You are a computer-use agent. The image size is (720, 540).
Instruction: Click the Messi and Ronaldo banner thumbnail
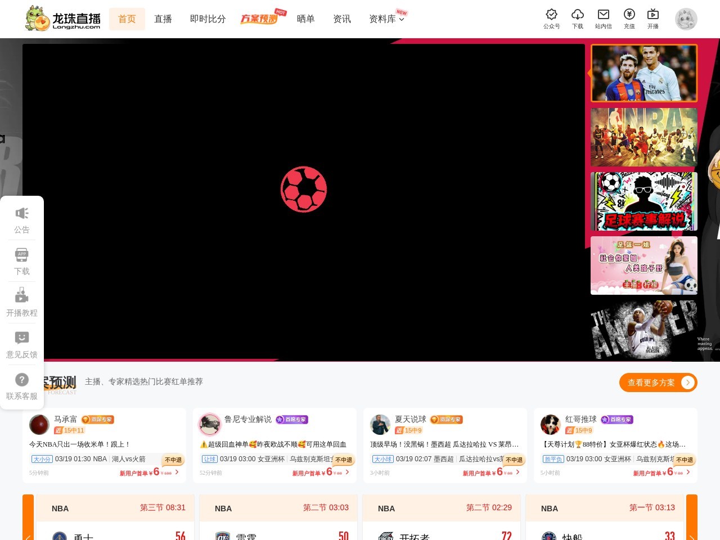pos(643,73)
